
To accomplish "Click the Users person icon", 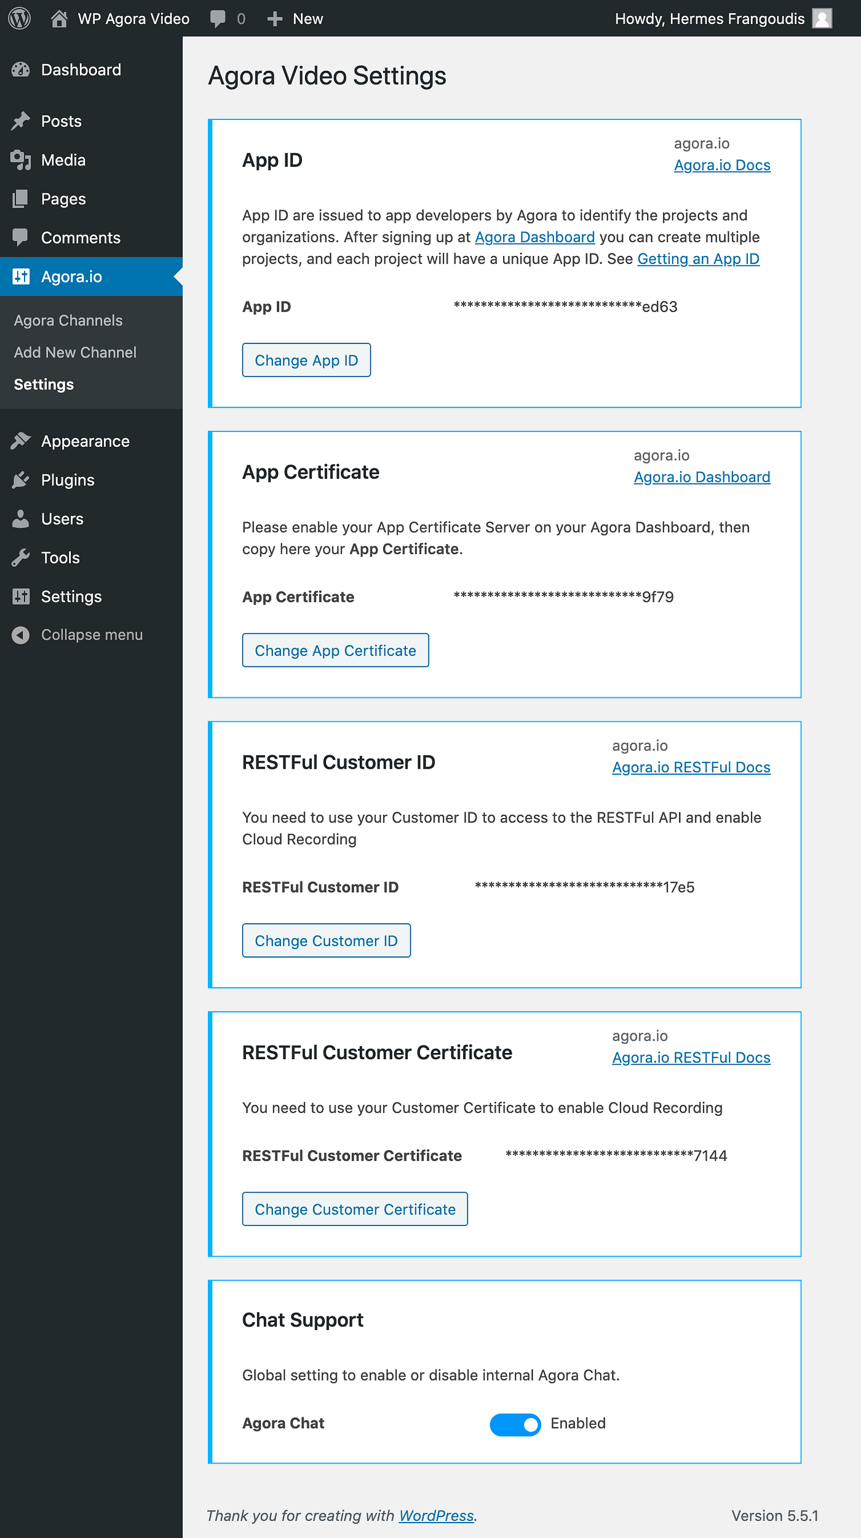I will click(x=21, y=519).
